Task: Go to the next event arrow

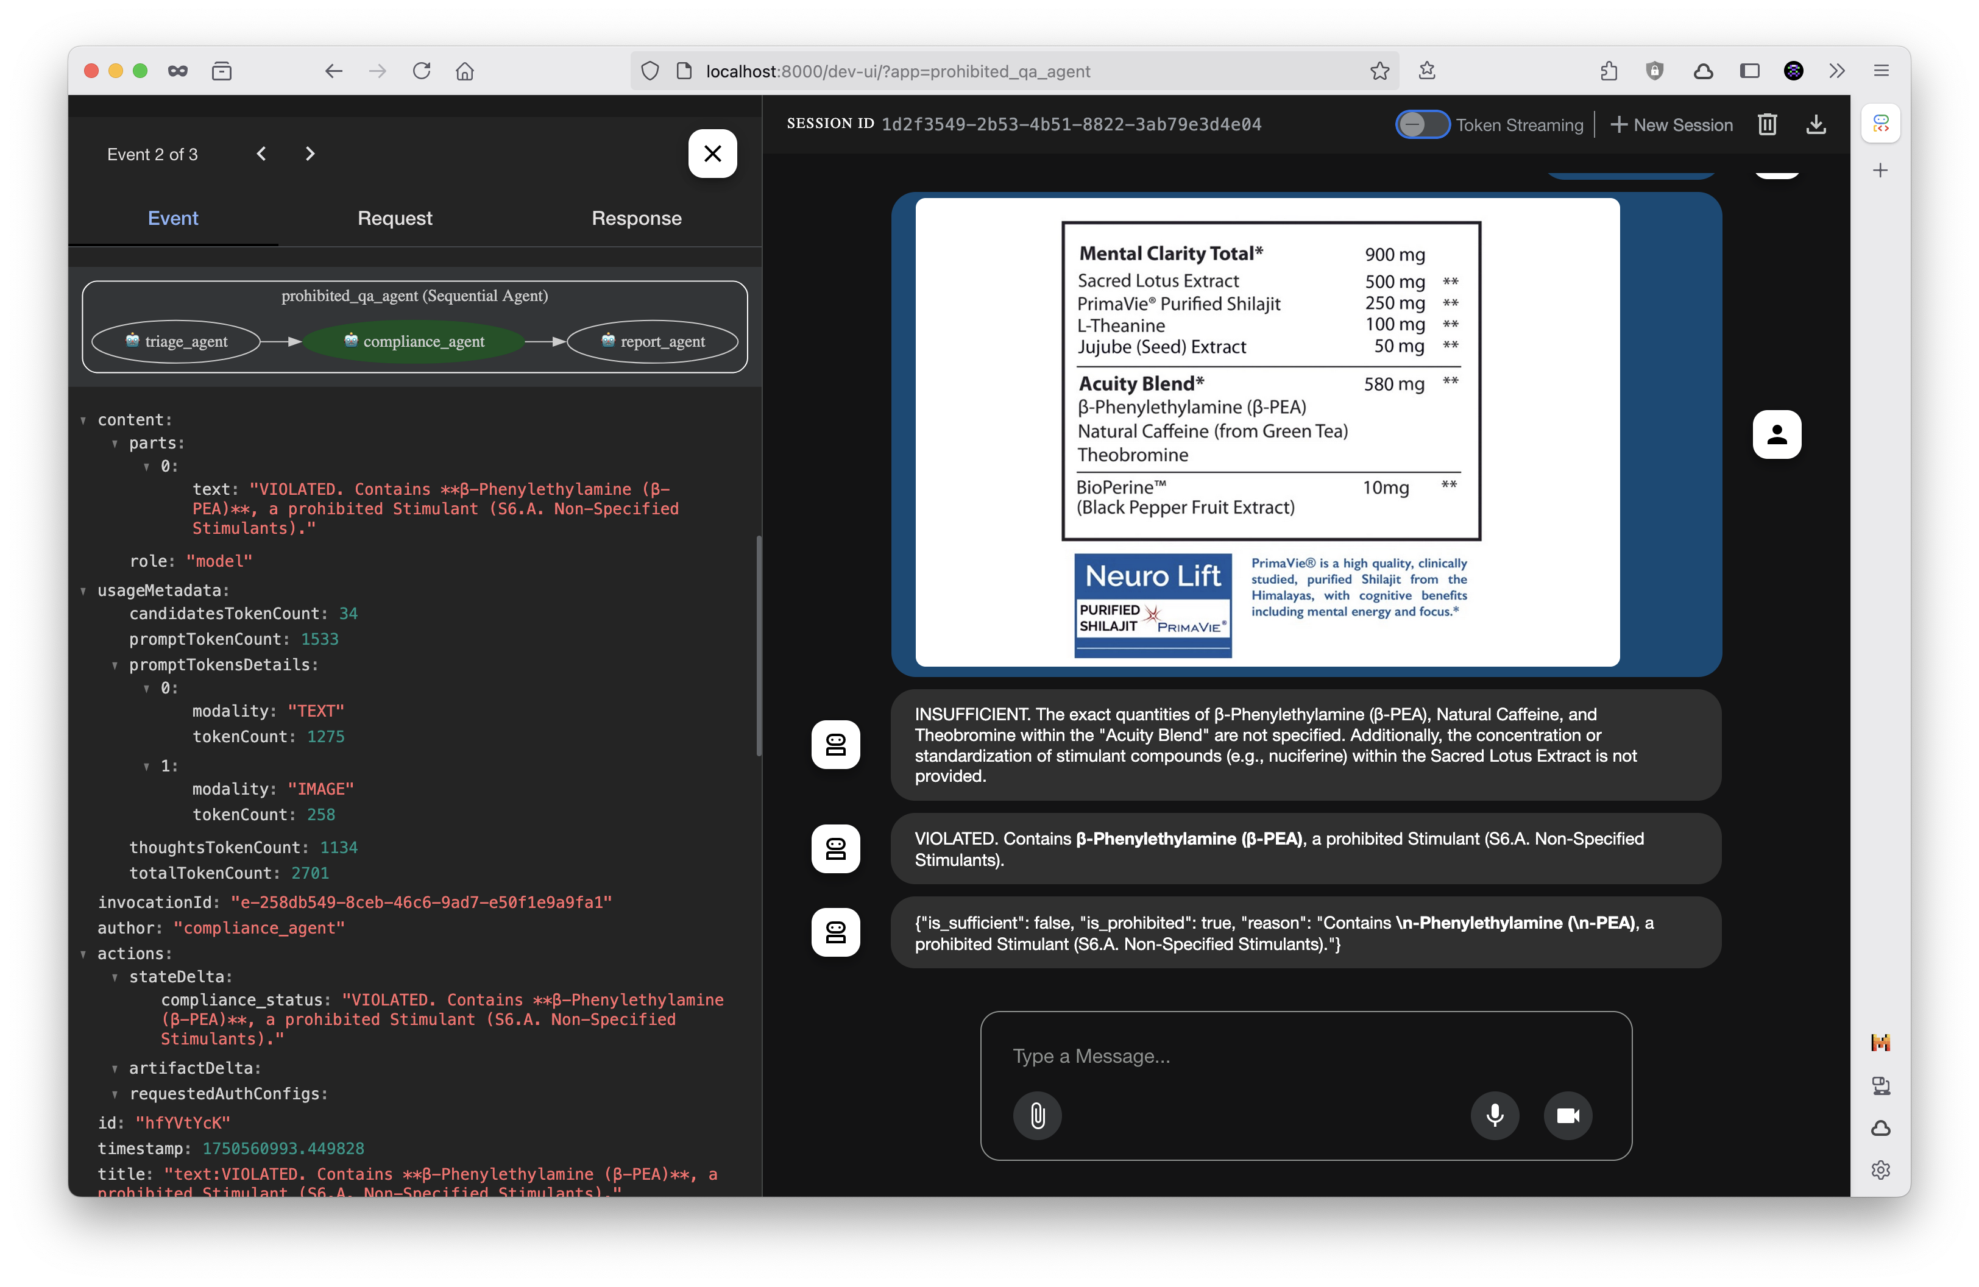Action: coord(310,154)
